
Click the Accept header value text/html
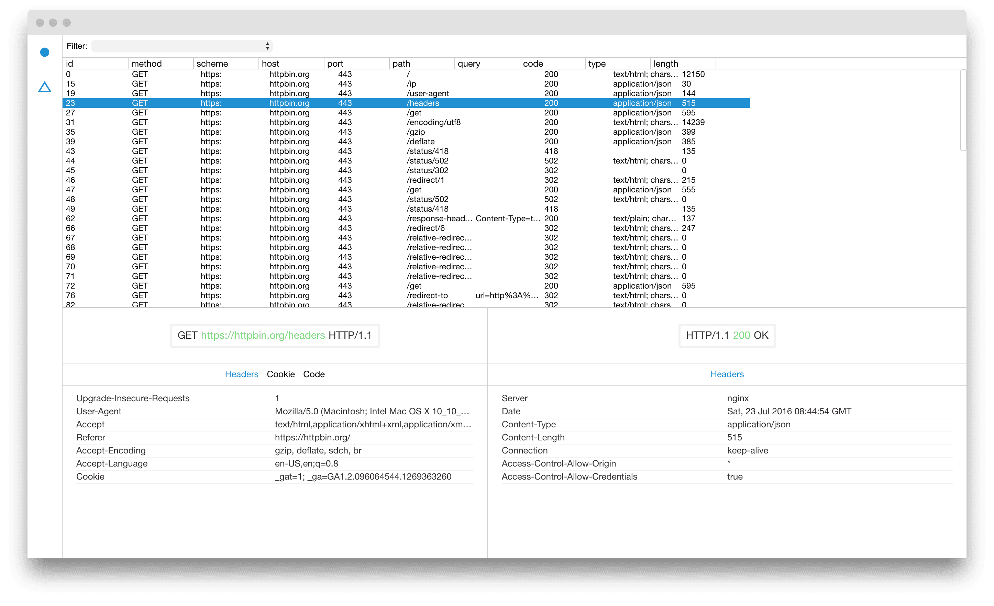pyautogui.click(x=373, y=425)
